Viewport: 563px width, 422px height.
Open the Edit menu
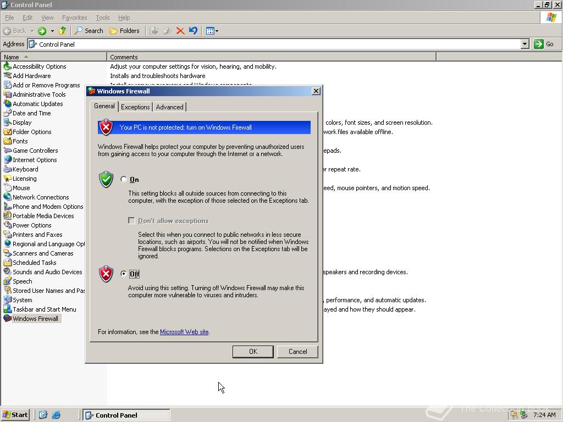[x=27, y=18]
